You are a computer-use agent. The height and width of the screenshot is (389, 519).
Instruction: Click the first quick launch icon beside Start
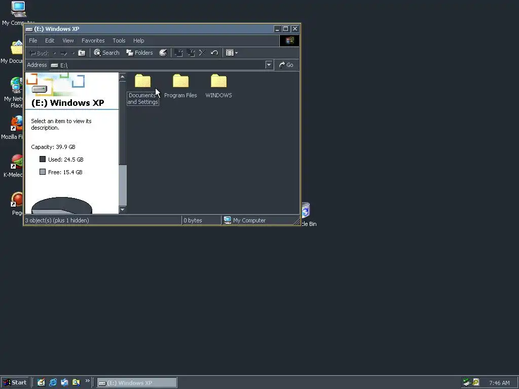pyautogui.click(x=41, y=383)
